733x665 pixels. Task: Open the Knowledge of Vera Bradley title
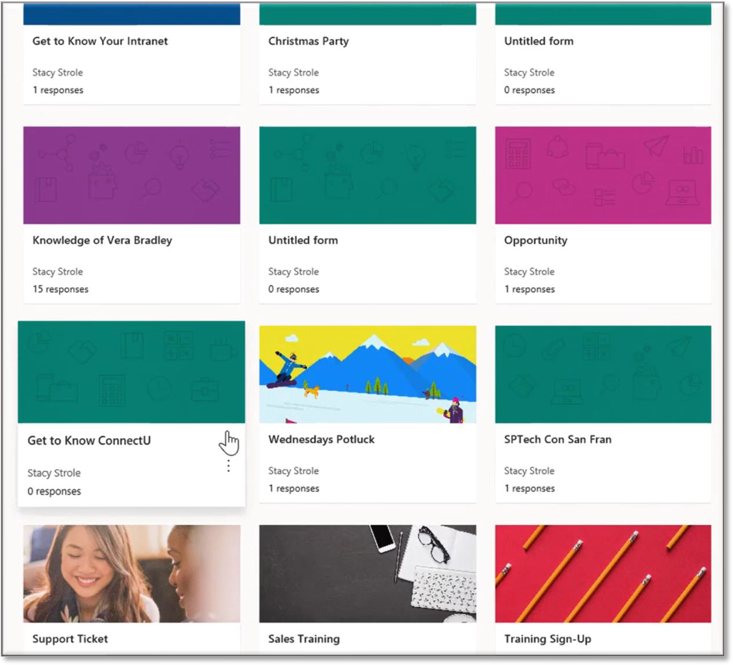102,240
